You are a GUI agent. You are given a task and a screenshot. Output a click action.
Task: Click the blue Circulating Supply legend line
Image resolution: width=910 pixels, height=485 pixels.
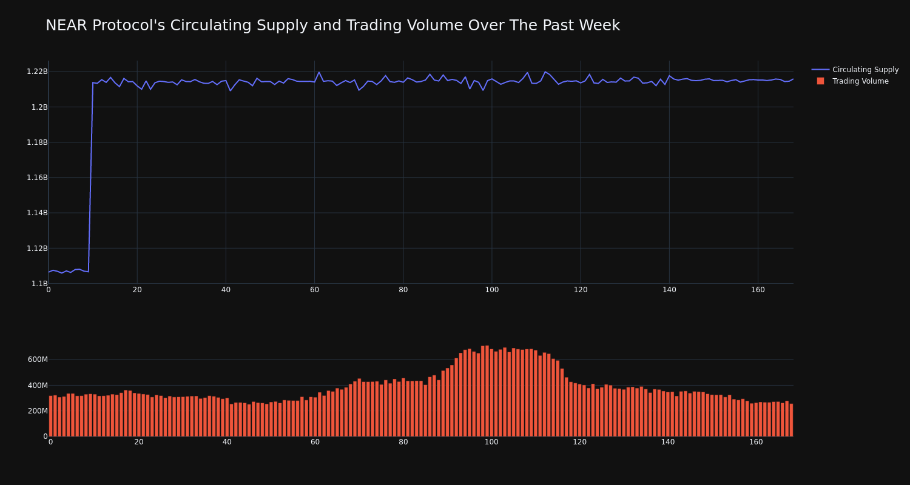pyautogui.click(x=820, y=70)
